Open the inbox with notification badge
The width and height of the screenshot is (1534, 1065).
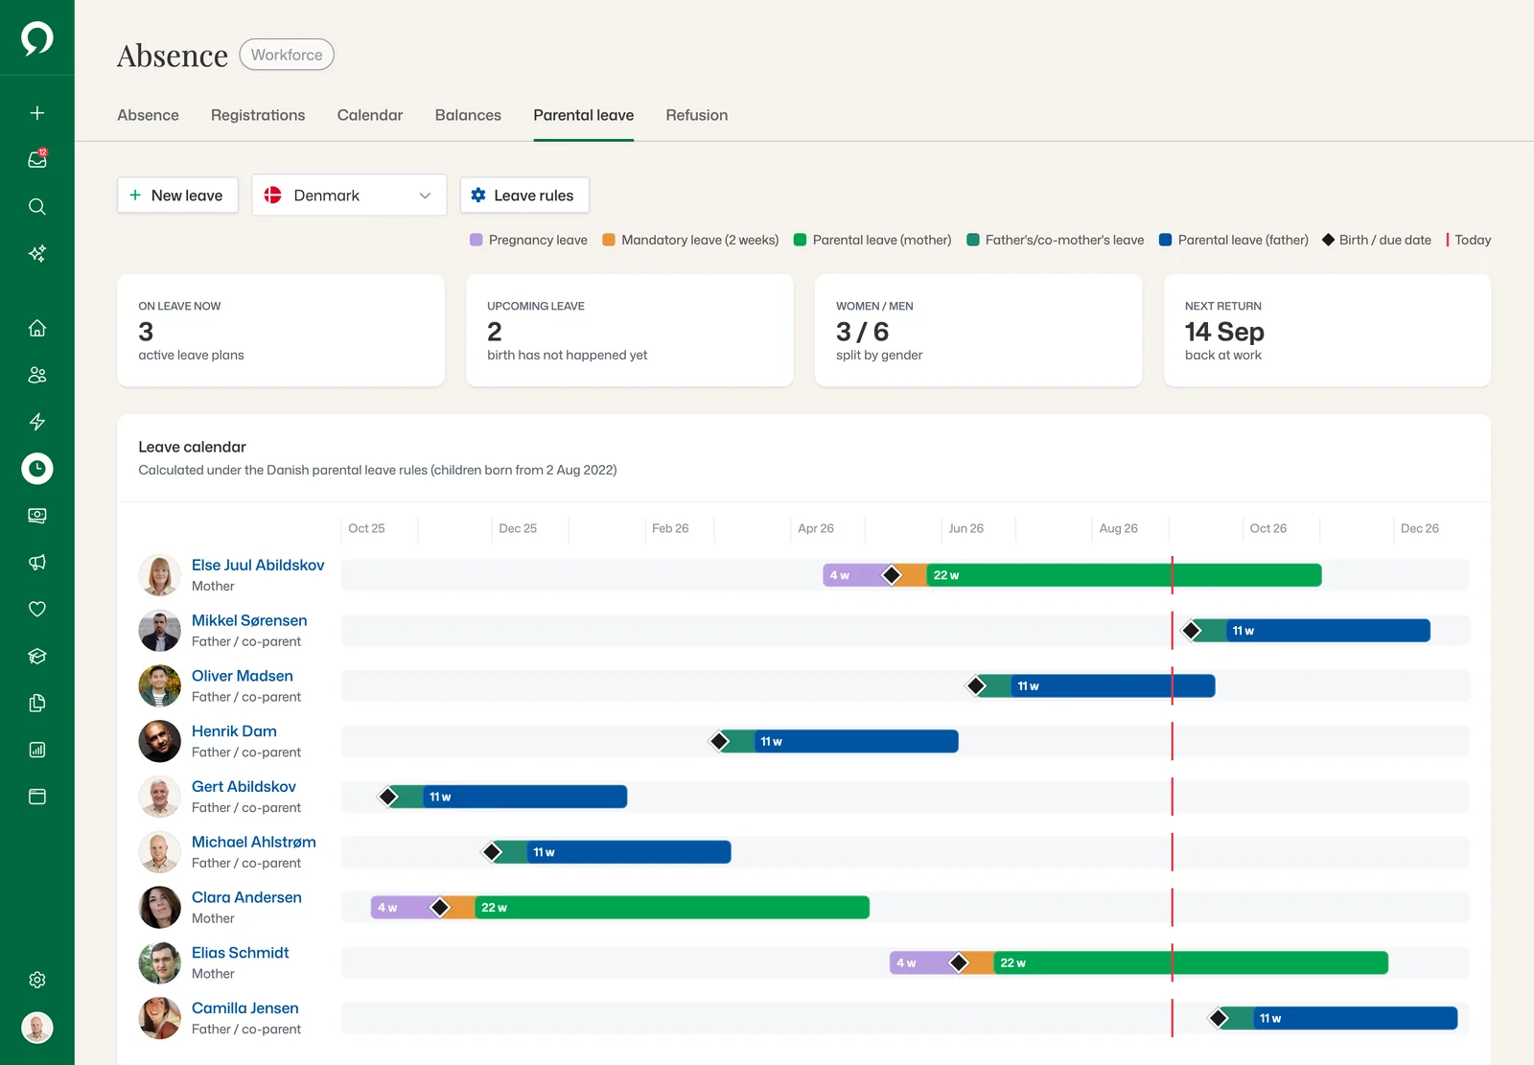coord(37,159)
